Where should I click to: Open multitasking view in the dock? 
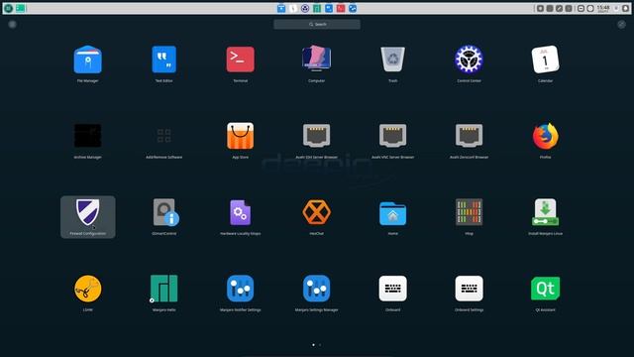20,8
